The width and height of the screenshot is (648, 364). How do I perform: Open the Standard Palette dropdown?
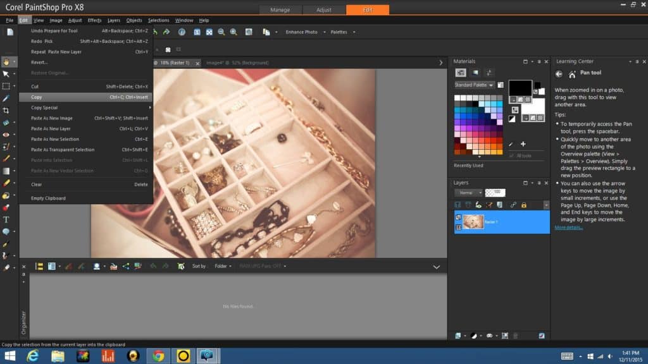point(473,85)
